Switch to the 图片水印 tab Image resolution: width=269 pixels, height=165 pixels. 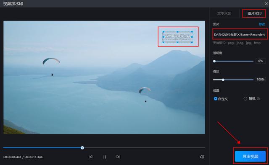click(254, 13)
